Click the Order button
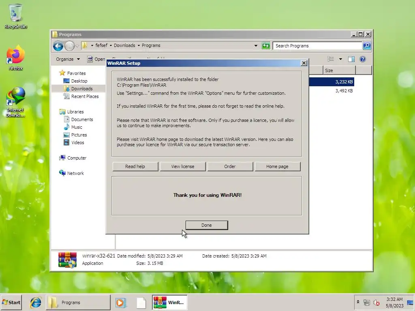 point(230,166)
